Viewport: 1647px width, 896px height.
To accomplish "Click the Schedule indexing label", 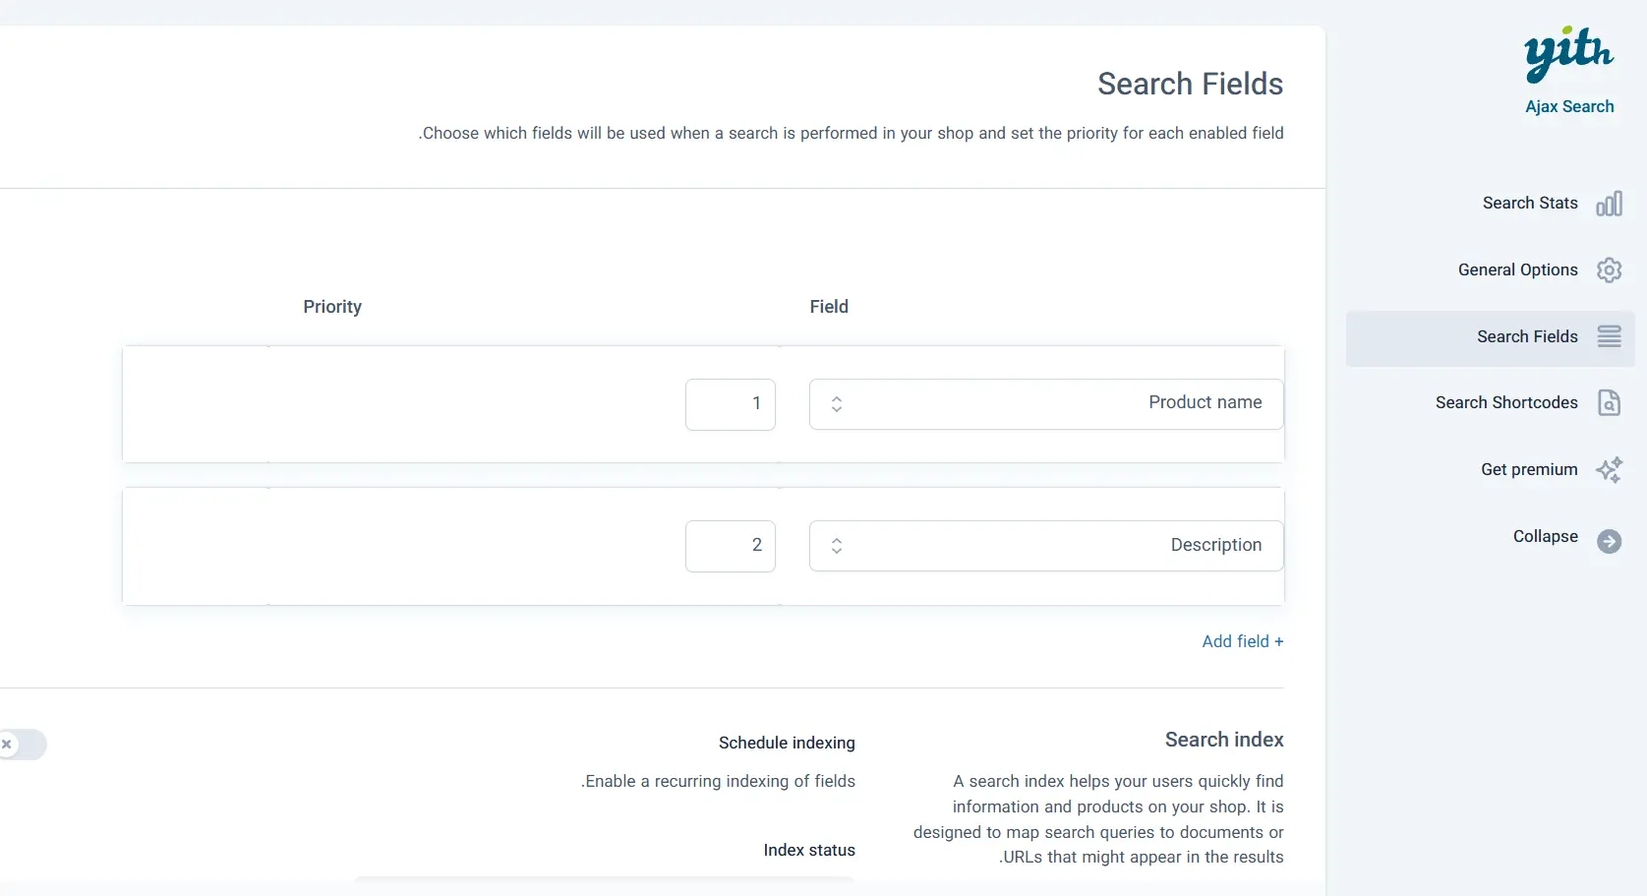I will (787, 743).
